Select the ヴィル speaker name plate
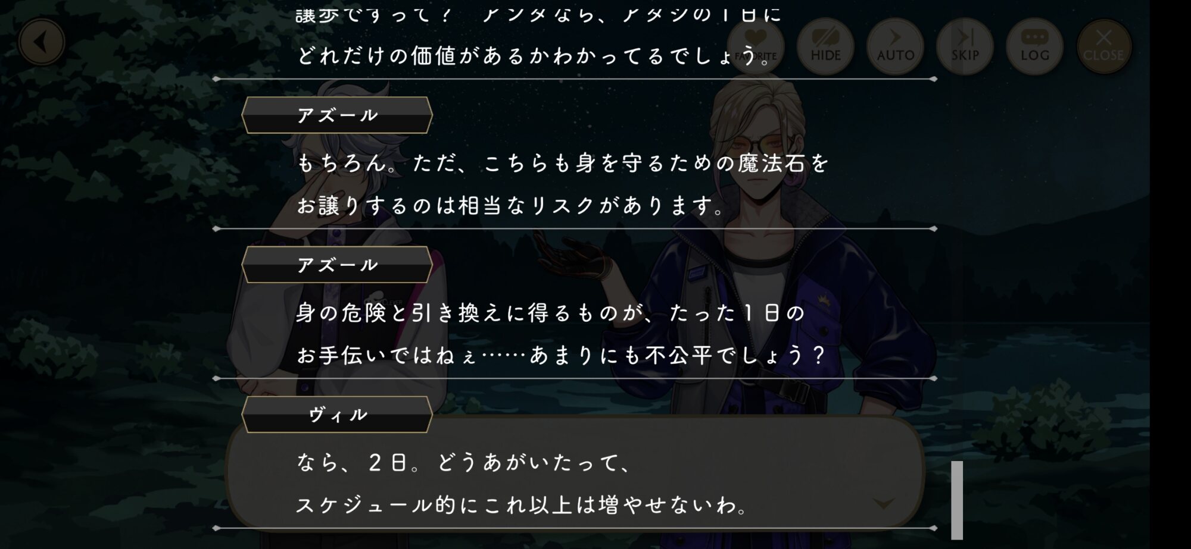 click(337, 415)
